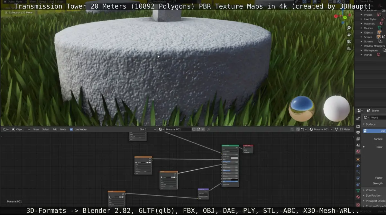The width and height of the screenshot is (386, 215).
Task: Activate the pan view hand icon
Action: point(349,35)
